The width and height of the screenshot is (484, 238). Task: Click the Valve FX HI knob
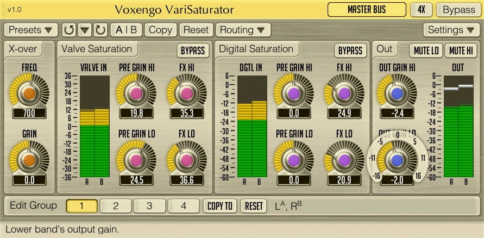[187, 93]
